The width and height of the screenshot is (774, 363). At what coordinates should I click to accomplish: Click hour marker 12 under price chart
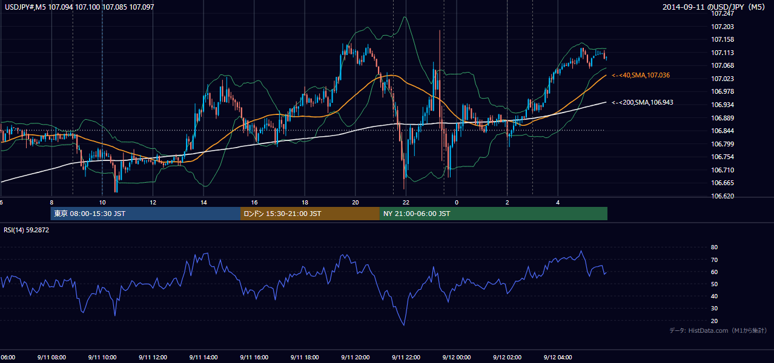tap(153, 202)
